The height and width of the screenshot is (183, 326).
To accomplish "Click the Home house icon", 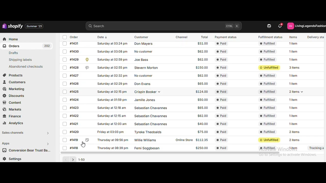I will coord(4,39).
